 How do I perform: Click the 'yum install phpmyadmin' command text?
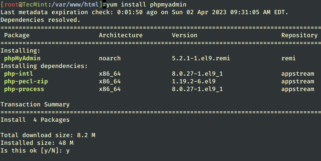(x=146, y=4)
